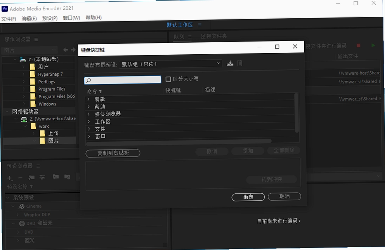Viewport: 385px width, 250px height.
Task: Click the DVD 和蓝光 disc icon
Action: [x=22, y=224]
